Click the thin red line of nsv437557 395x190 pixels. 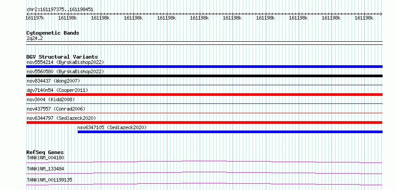(204, 113)
